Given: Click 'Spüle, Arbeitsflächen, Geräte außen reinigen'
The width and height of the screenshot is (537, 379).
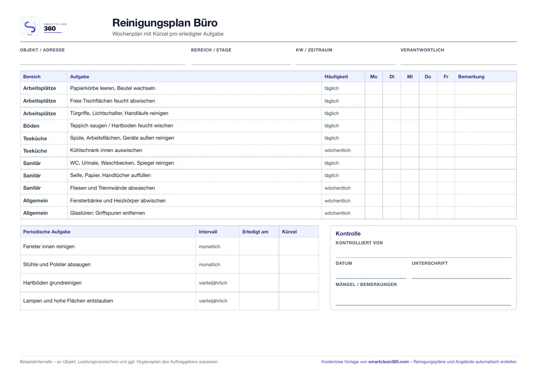Looking at the screenshot, I should click(122, 138).
